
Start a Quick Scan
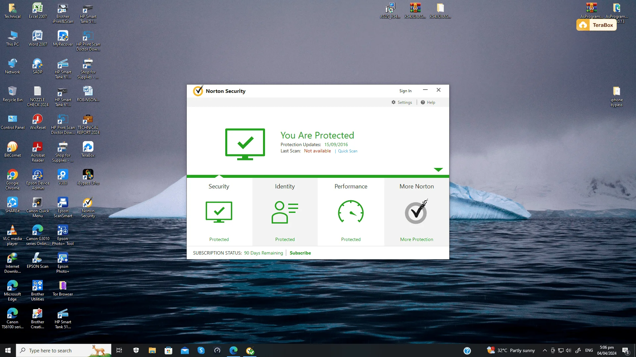pyautogui.click(x=347, y=151)
